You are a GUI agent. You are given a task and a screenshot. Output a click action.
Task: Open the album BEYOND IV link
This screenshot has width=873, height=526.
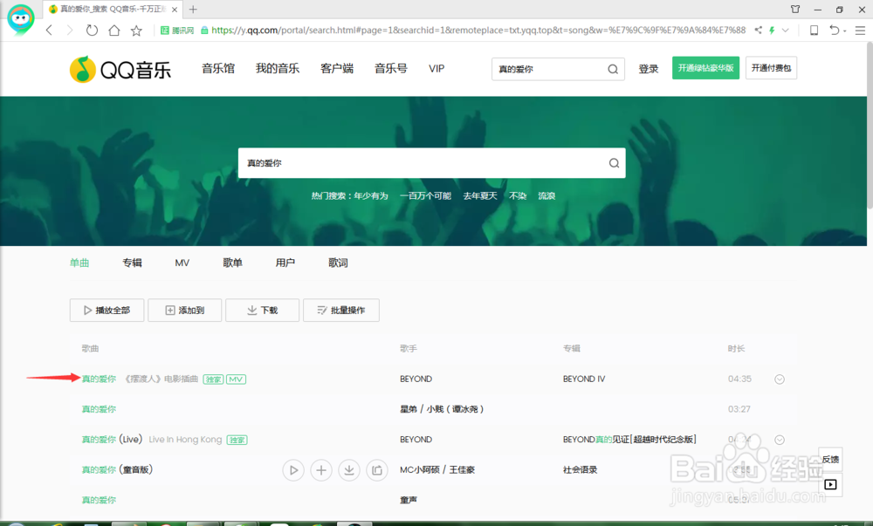[x=584, y=379]
